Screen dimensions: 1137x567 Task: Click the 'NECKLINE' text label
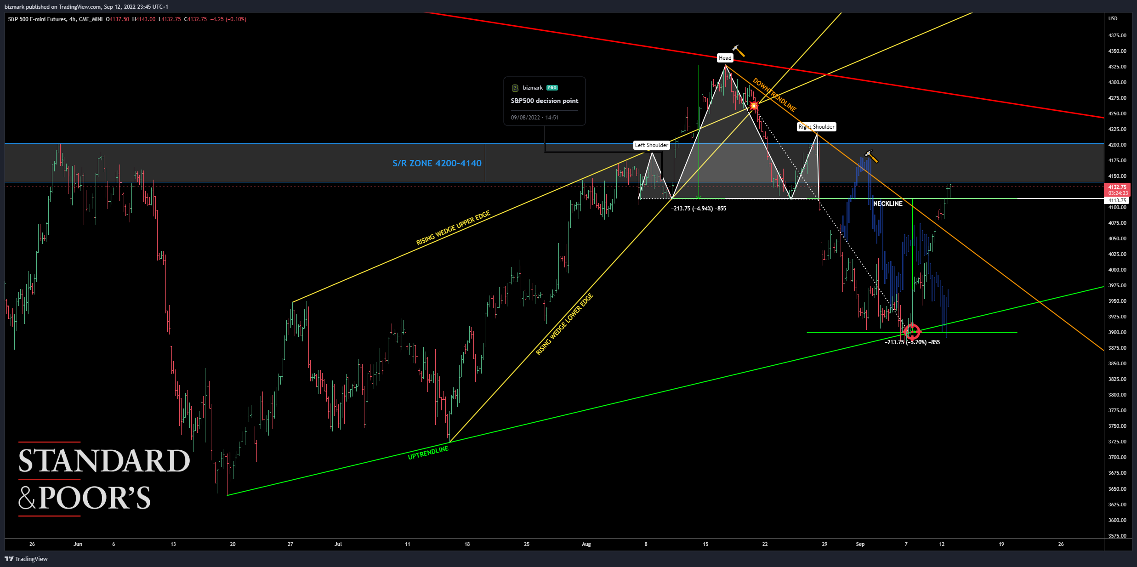tap(887, 204)
